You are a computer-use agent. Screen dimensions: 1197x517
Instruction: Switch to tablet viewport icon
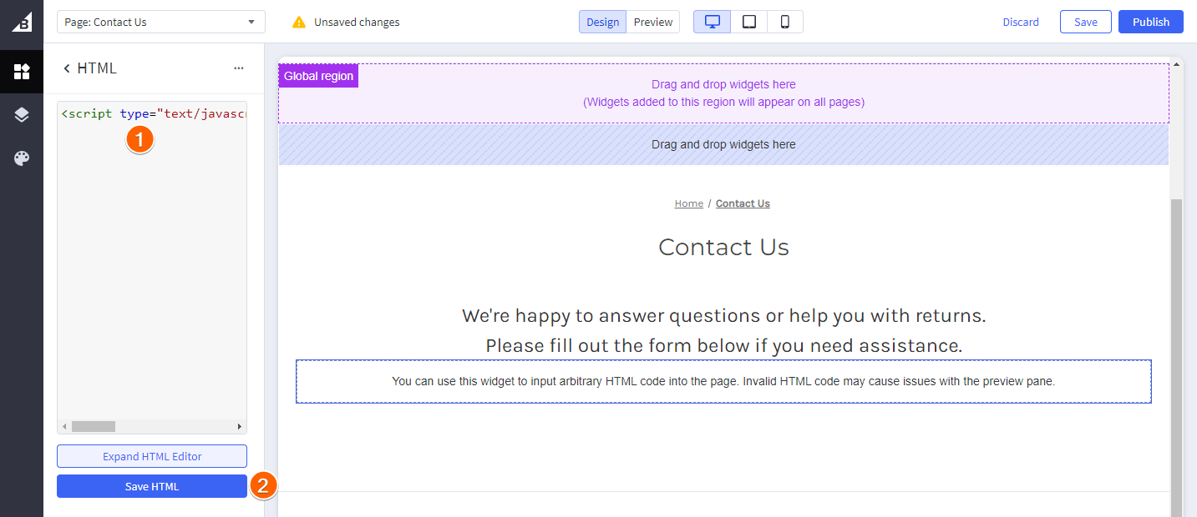[x=749, y=22]
